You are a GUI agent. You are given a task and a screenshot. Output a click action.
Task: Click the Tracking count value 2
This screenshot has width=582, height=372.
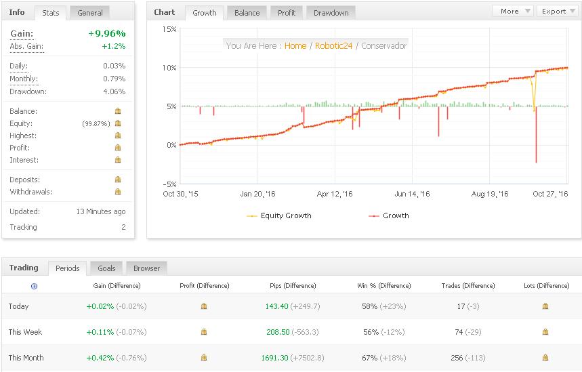point(123,227)
